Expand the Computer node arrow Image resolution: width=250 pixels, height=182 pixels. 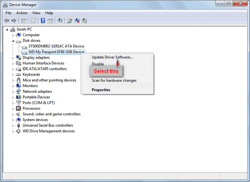13,35
